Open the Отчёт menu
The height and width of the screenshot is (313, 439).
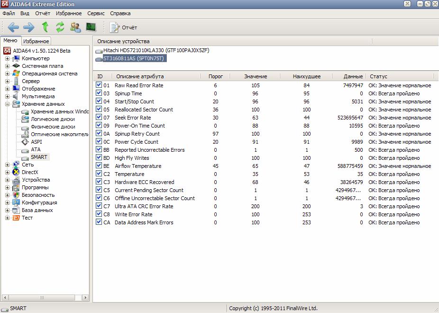(43, 13)
